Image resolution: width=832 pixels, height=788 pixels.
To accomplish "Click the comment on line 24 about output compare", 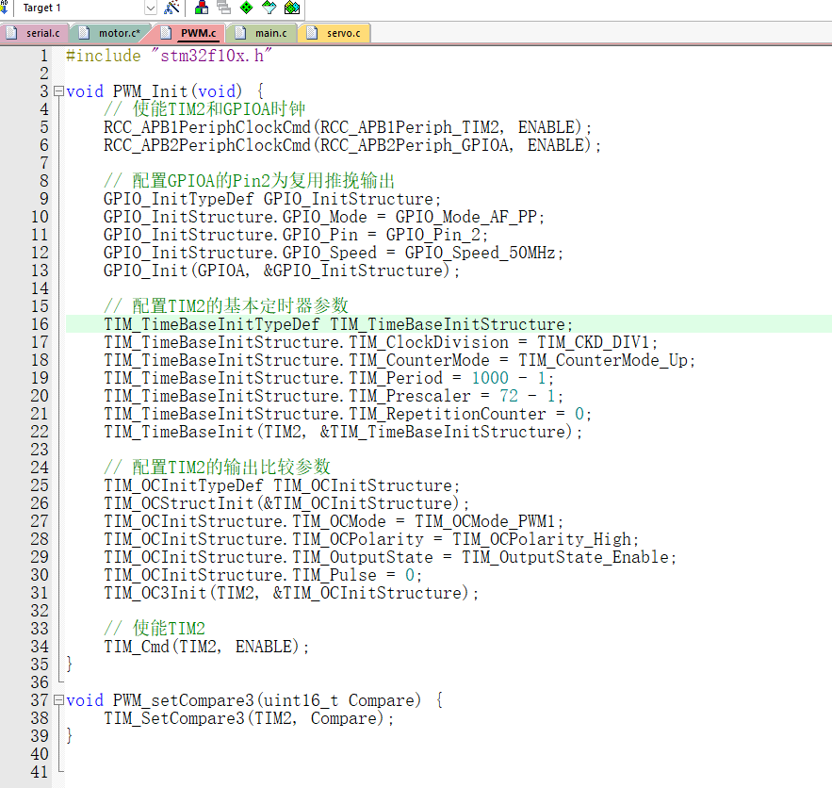I will tap(217, 468).
